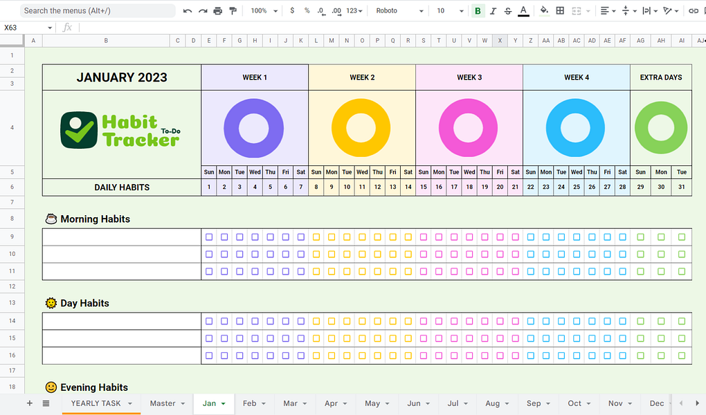This screenshot has width=706, height=415.
Task: Open the borders menu
Action: pyautogui.click(x=560, y=11)
